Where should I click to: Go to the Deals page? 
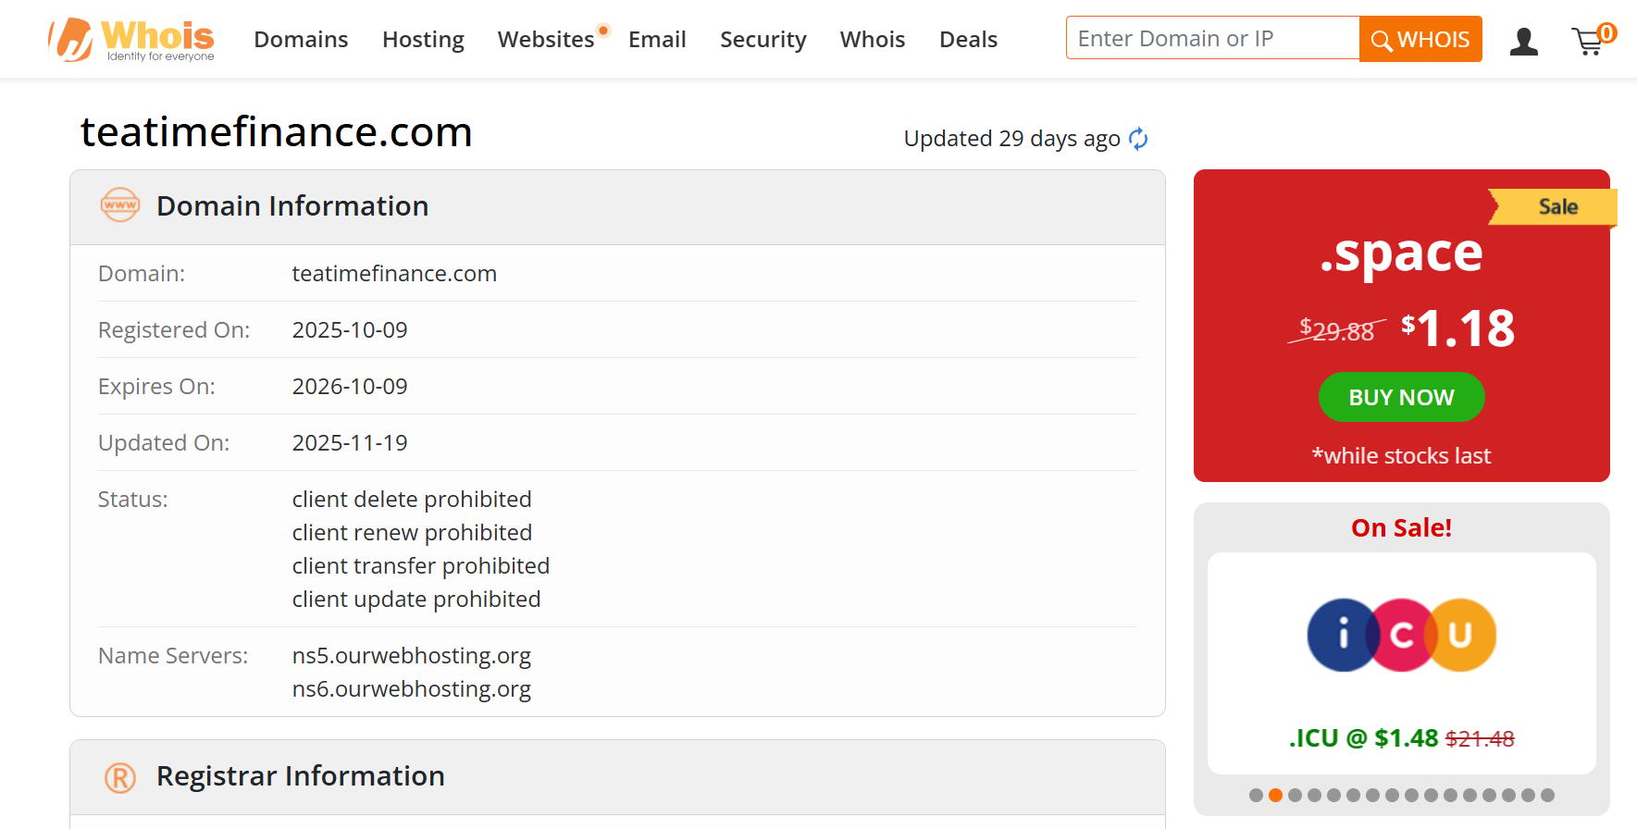[x=968, y=40]
